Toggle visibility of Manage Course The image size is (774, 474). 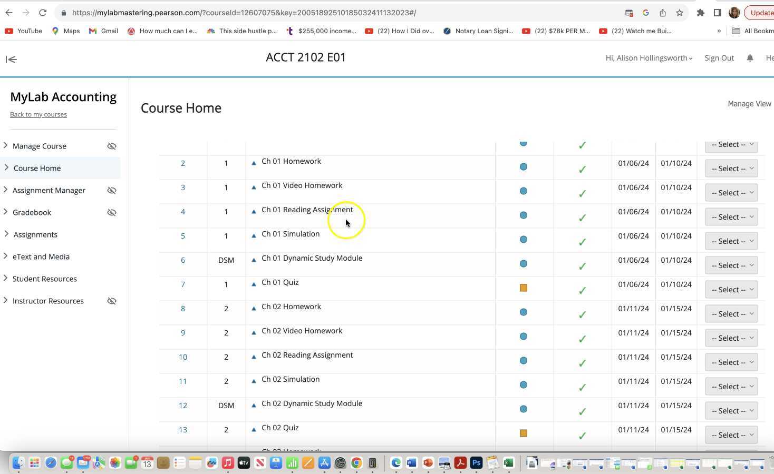point(111,146)
